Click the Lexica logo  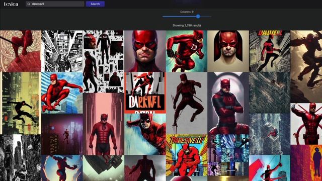click(x=11, y=4)
